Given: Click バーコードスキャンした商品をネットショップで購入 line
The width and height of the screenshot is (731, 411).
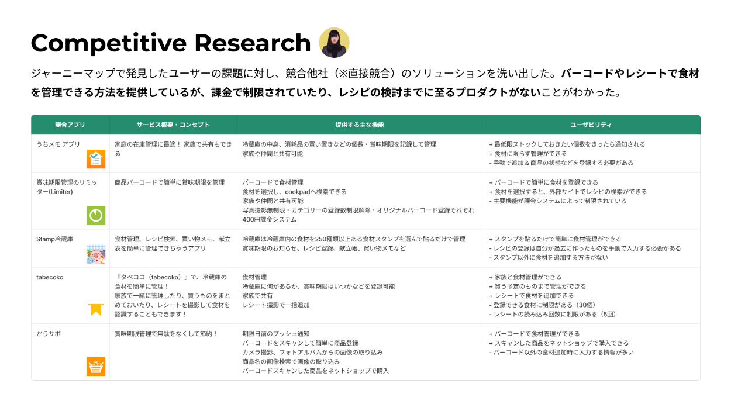Looking at the screenshot, I should [x=315, y=371].
